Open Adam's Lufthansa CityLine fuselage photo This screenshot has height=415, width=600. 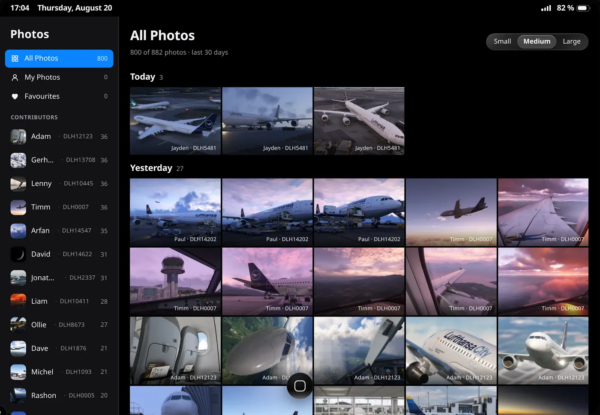pyautogui.click(x=451, y=350)
